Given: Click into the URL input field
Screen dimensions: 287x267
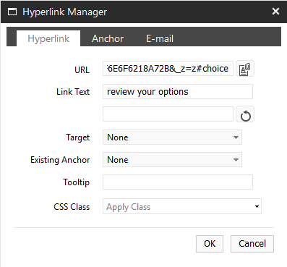Looking at the screenshot, I should point(168,69).
